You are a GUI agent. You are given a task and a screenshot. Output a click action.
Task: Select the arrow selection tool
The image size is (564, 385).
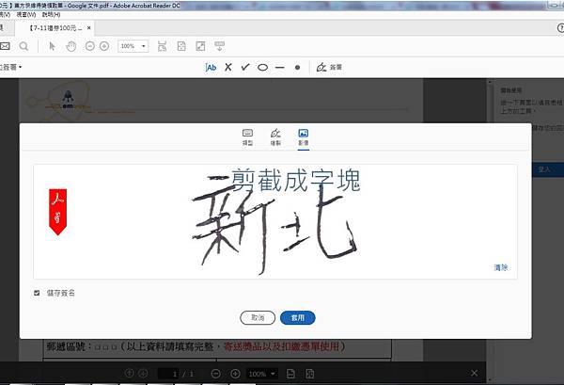click(53, 46)
